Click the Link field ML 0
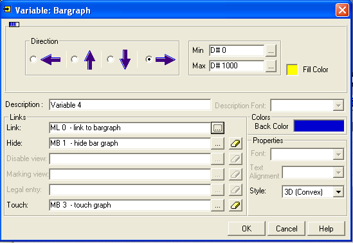 [130, 128]
